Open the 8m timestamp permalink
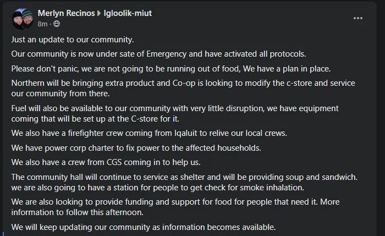This screenshot has width=385, height=236. [x=42, y=24]
